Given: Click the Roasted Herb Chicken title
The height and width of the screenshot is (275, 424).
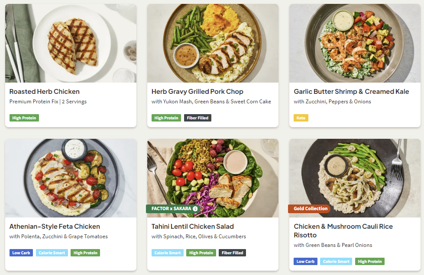Looking at the screenshot, I should coord(44,92).
